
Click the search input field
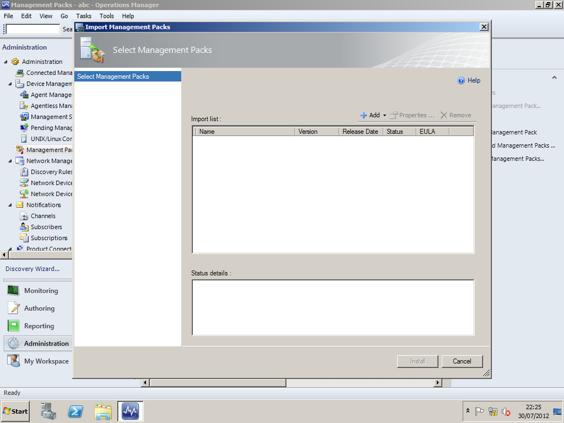pos(32,29)
